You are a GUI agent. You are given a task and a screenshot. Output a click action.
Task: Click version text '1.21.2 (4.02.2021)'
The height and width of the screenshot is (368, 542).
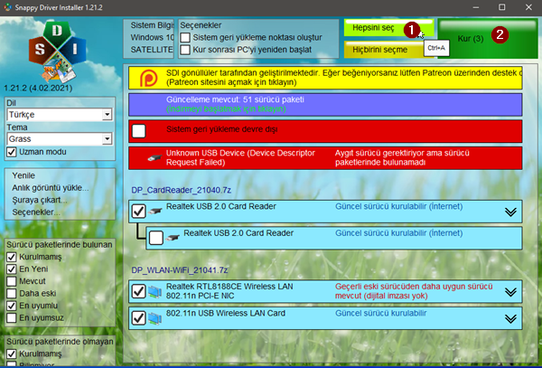tap(38, 89)
